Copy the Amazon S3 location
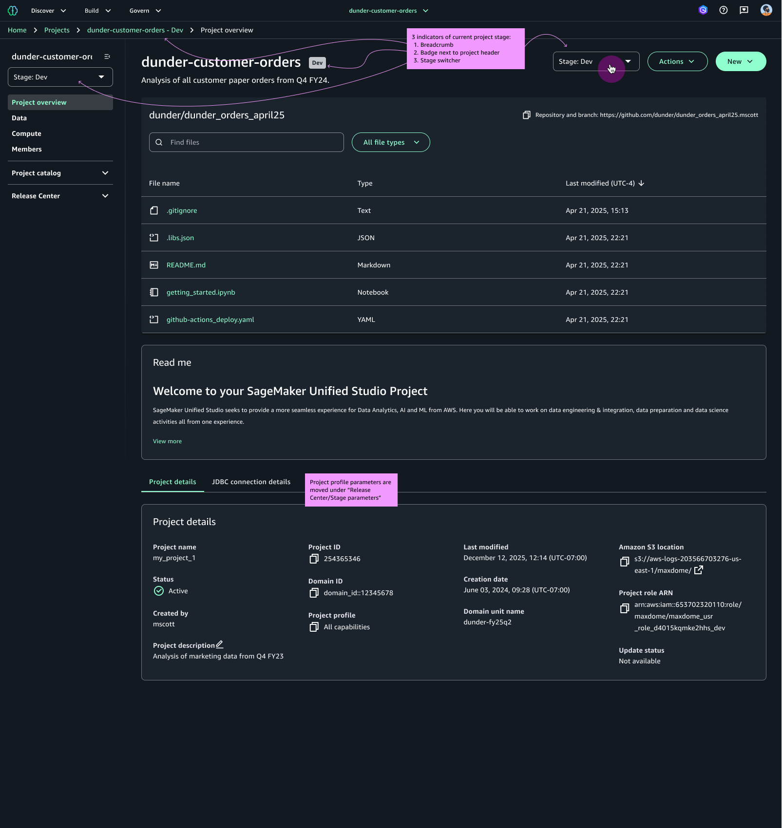The width and height of the screenshot is (782, 828). tap(624, 562)
